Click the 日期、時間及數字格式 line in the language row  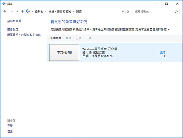point(97,56)
